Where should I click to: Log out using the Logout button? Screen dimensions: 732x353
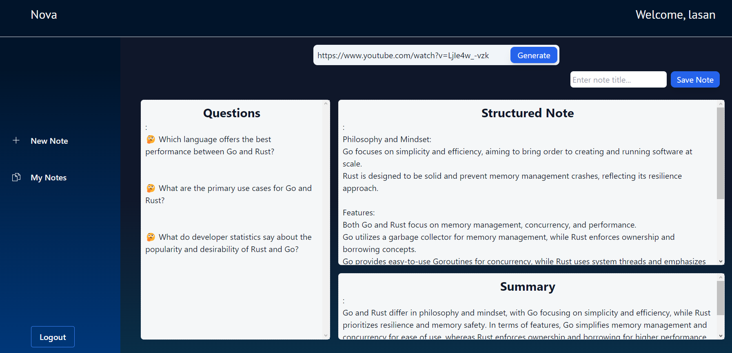click(x=53, y=337)
